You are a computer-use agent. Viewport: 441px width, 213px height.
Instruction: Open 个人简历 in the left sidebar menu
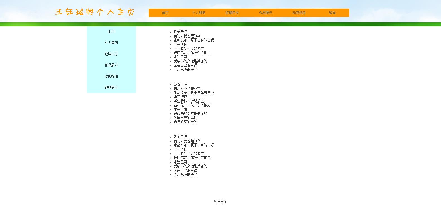[111, 43]
